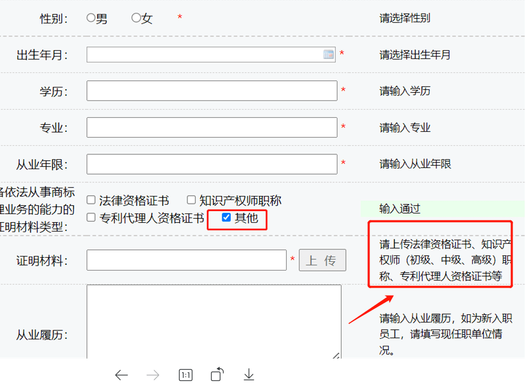527x388 pixels.
Task: View the image at 1:1 actual size
Action: 185,375
